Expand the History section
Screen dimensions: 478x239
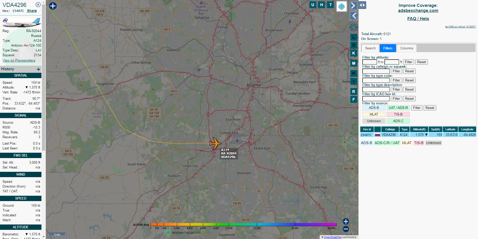(38, 69)
